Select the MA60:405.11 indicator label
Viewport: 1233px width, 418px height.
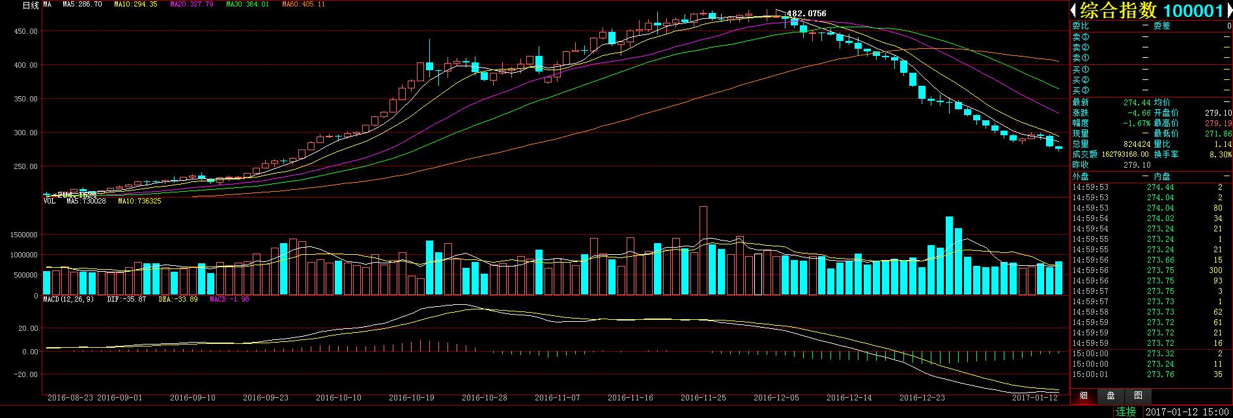pos(304,5)
